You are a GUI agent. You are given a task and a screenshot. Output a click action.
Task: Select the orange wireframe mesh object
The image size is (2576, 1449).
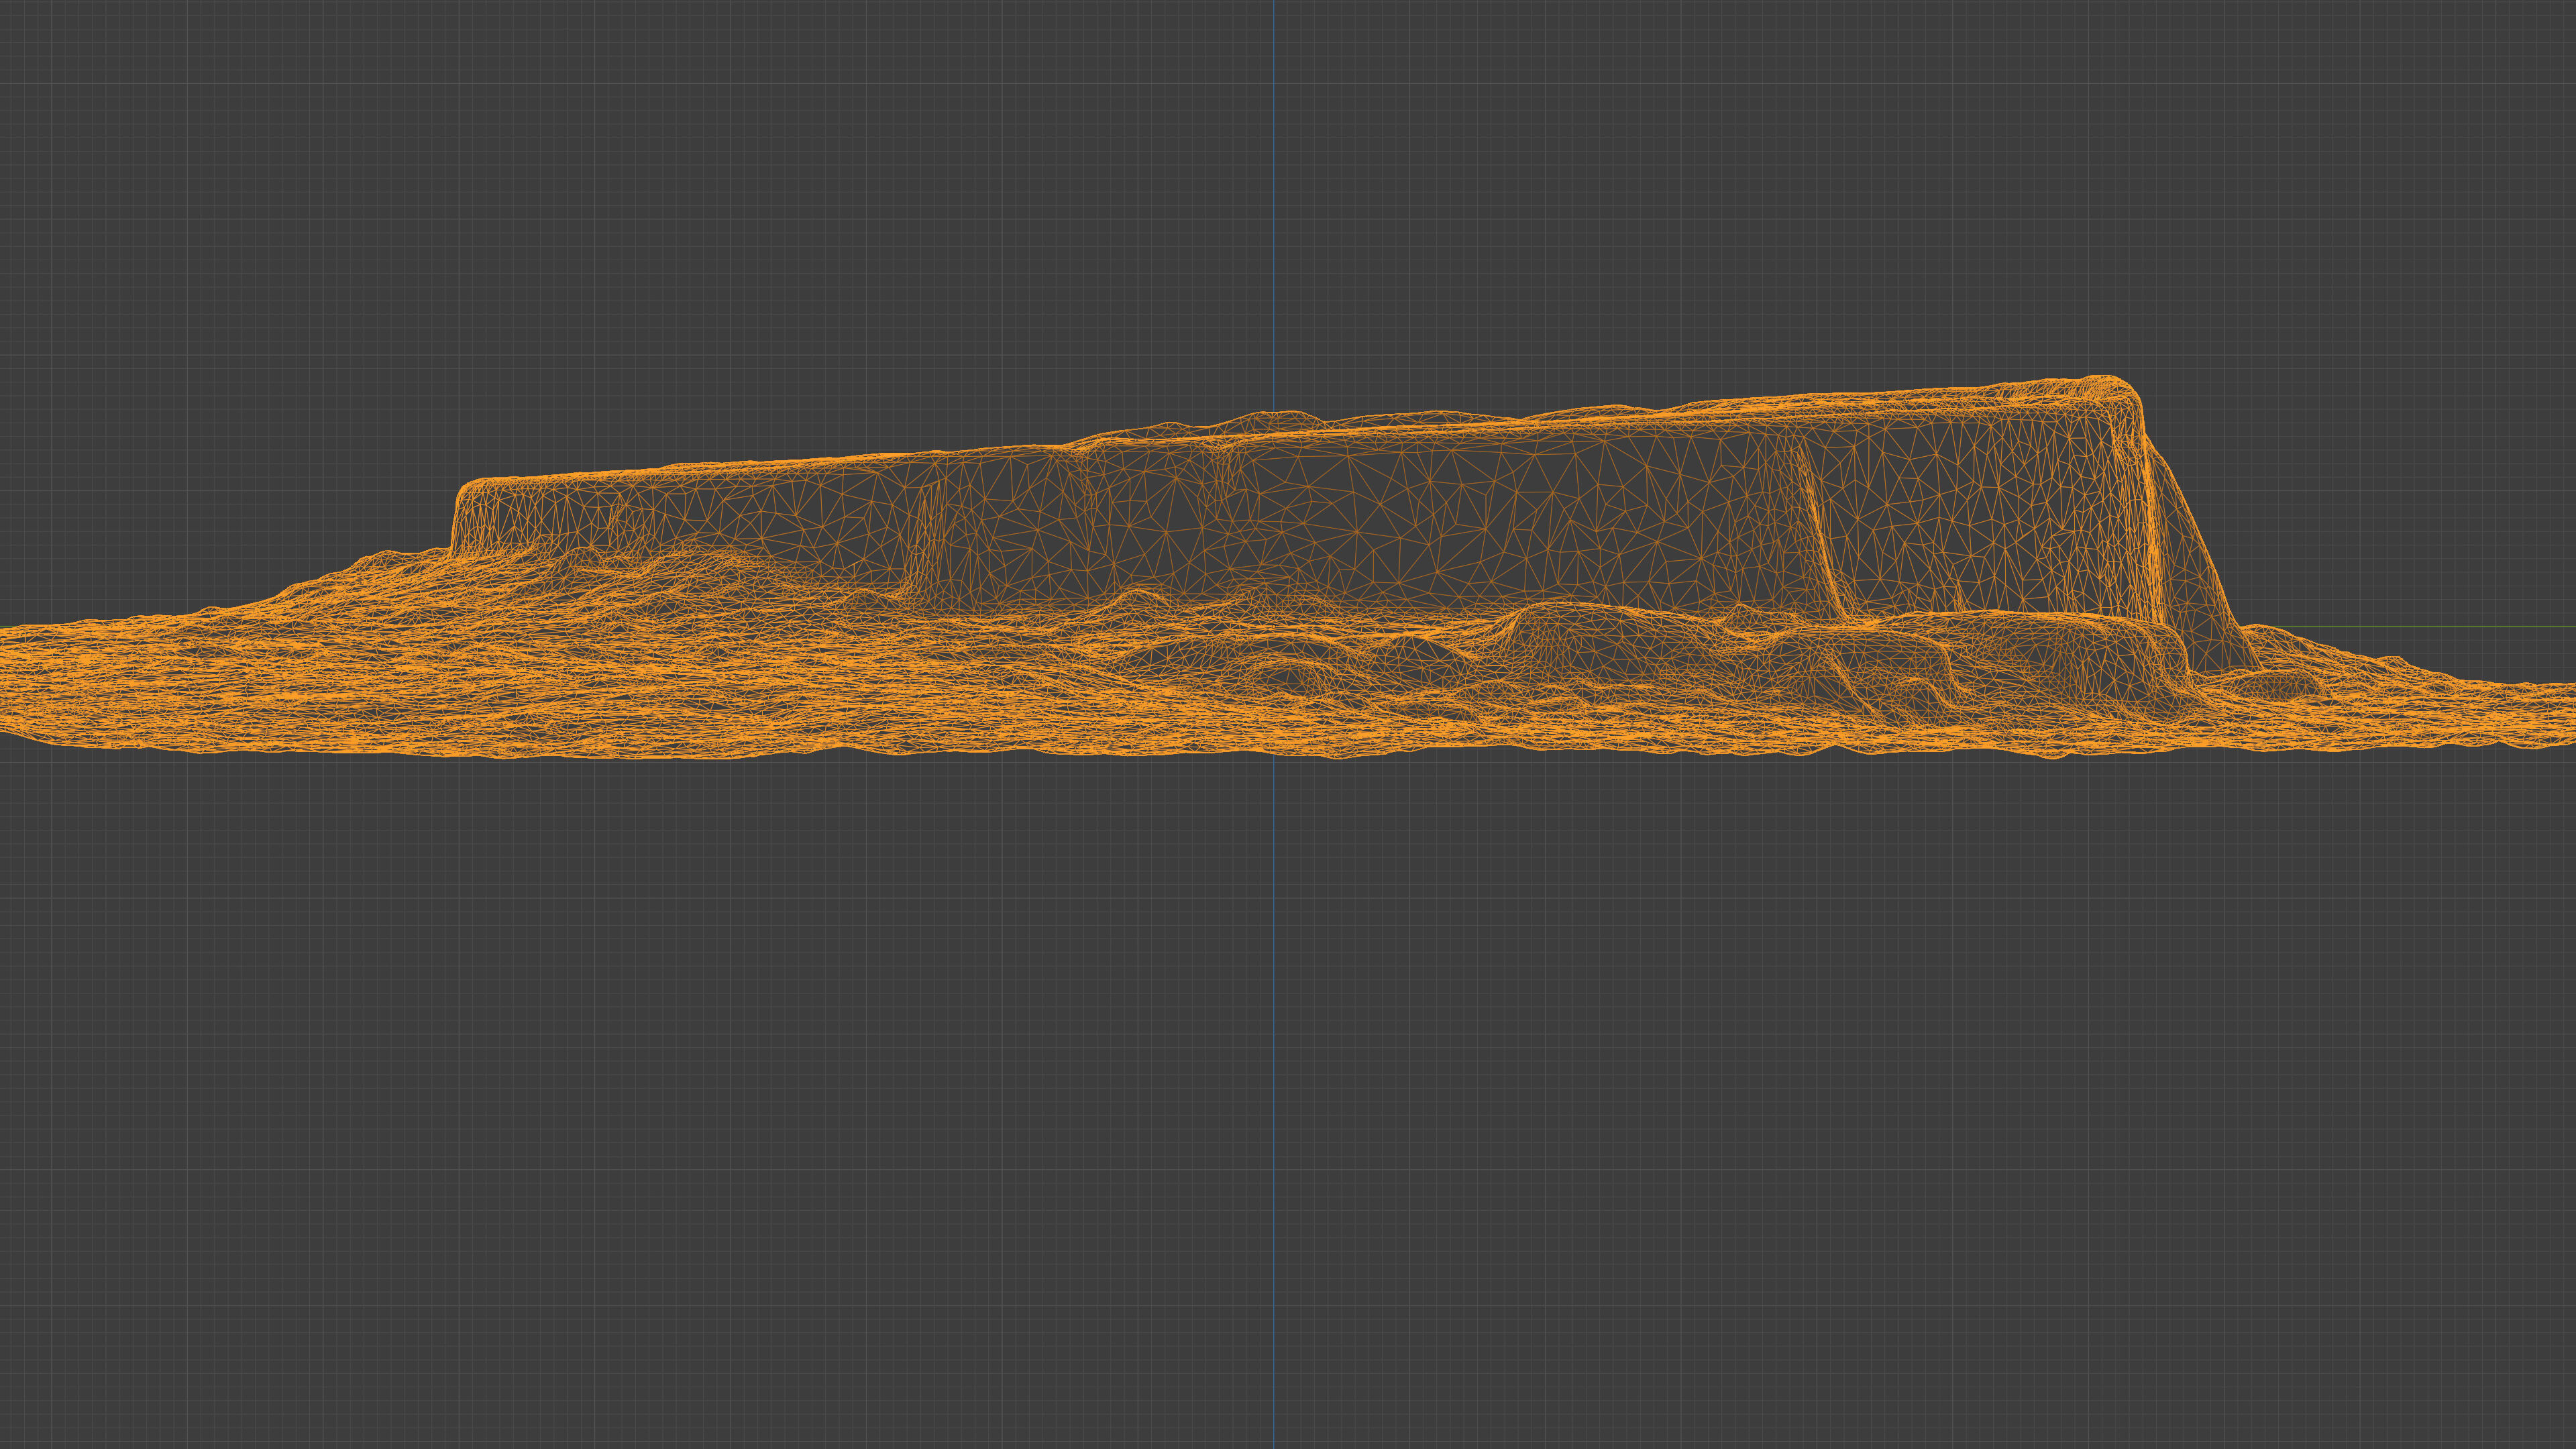tap(1288, 568)
